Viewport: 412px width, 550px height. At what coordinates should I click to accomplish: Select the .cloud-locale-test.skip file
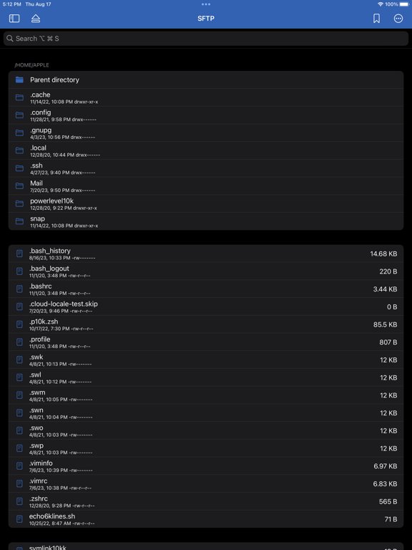(x=206, y=307)
